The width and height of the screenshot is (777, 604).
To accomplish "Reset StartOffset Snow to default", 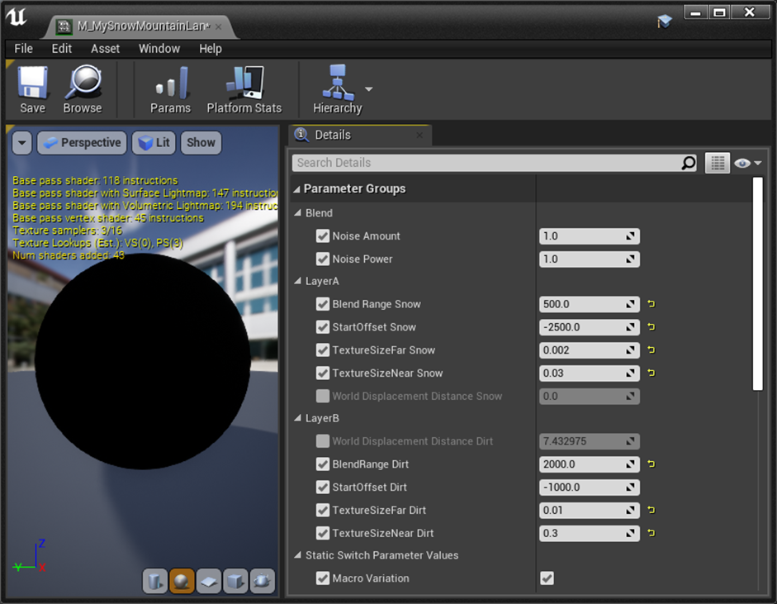I will tap(651, 327).
